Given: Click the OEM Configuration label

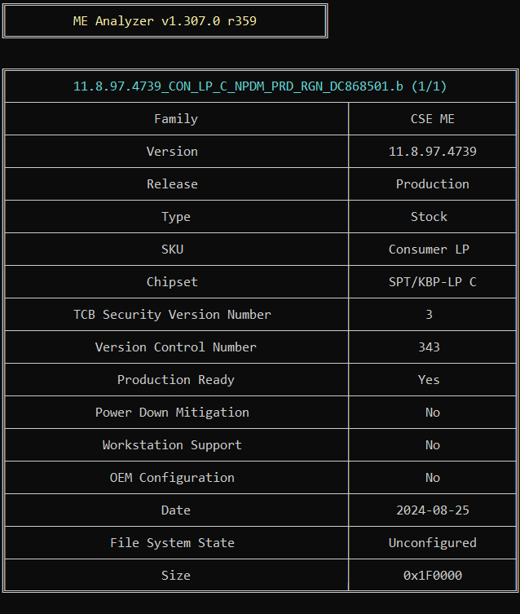Looking at the screenshot, I should point(173,478).
